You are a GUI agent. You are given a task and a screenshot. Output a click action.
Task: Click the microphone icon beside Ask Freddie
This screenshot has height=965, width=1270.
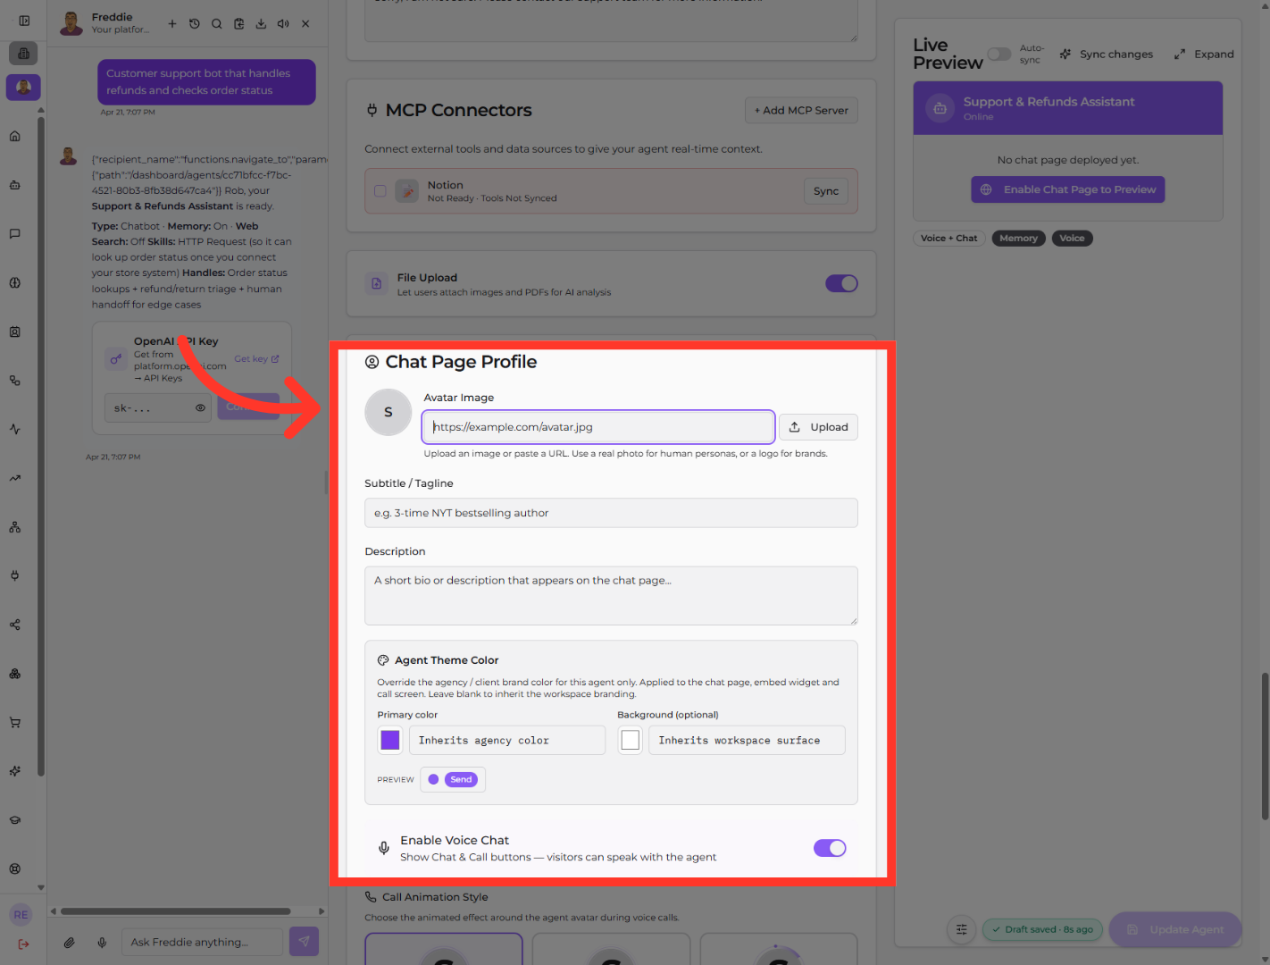coord(103,942)
